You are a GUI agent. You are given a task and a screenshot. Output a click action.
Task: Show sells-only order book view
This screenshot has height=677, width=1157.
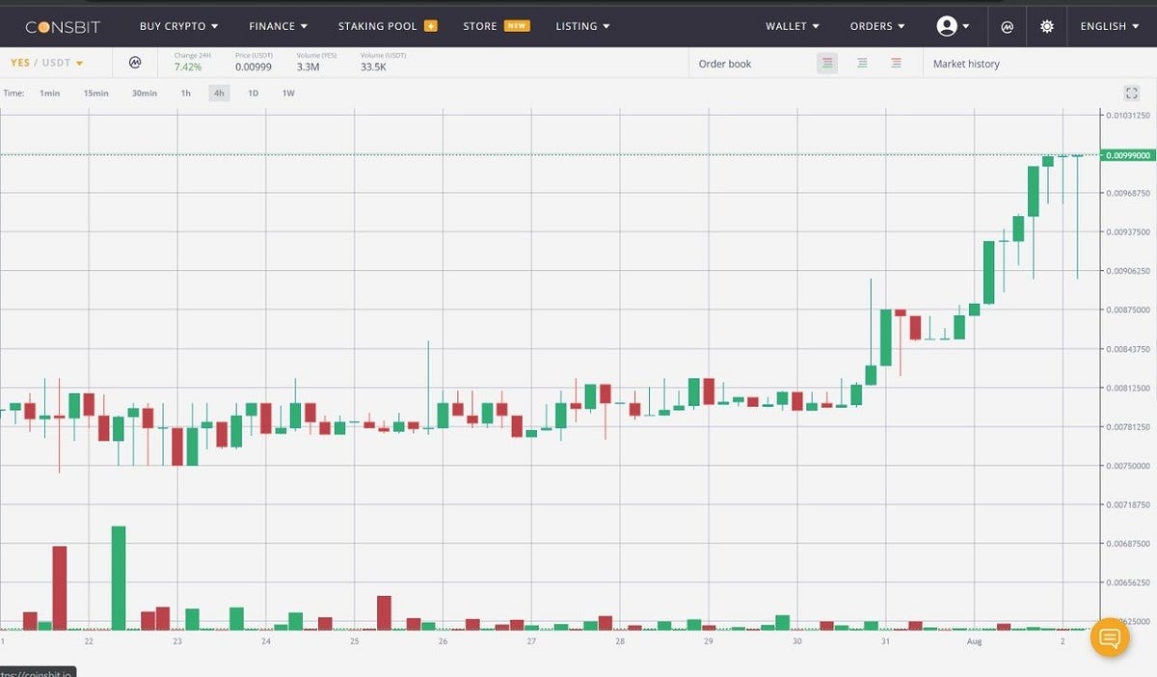click(x=896, y=63)
